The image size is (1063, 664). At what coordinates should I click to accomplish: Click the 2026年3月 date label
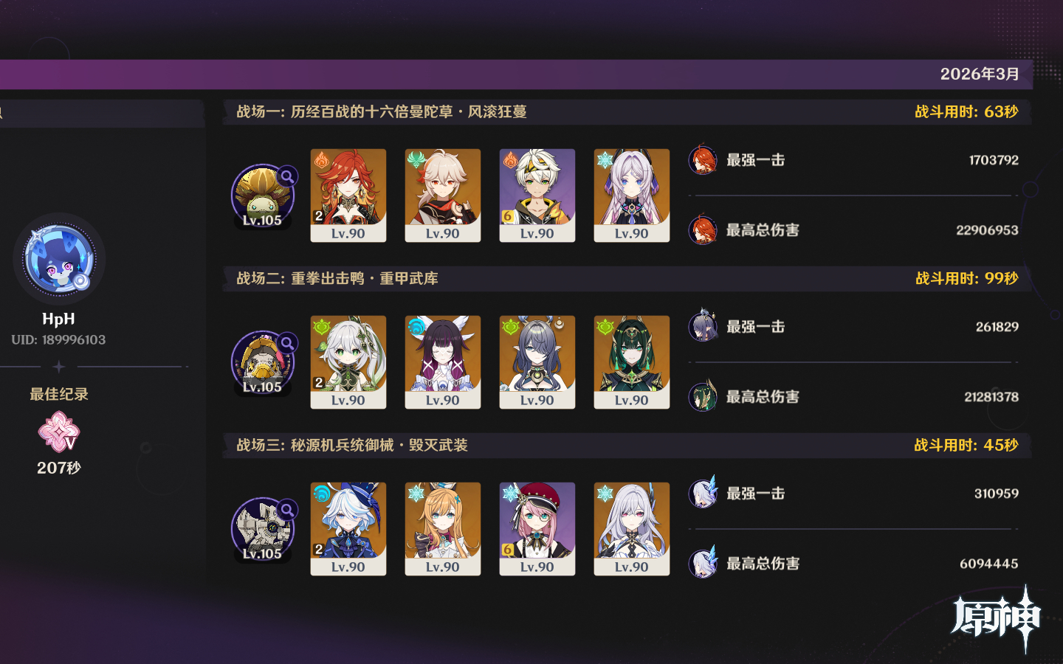coord(980,74)
